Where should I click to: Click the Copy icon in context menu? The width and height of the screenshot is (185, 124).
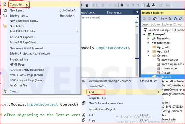(x=84, y=120)
